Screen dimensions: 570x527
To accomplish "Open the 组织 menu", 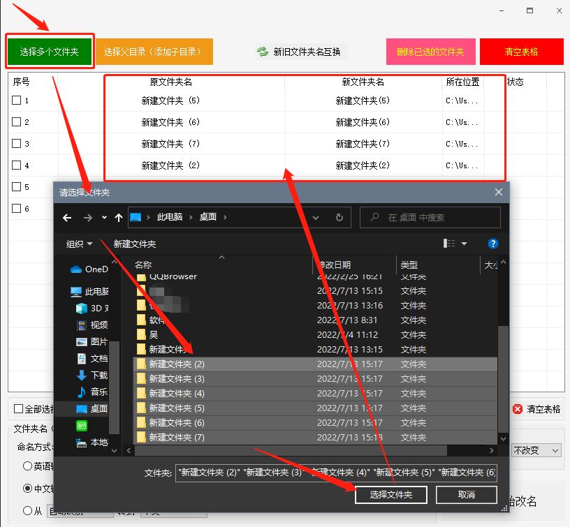I will pos(79,244).
